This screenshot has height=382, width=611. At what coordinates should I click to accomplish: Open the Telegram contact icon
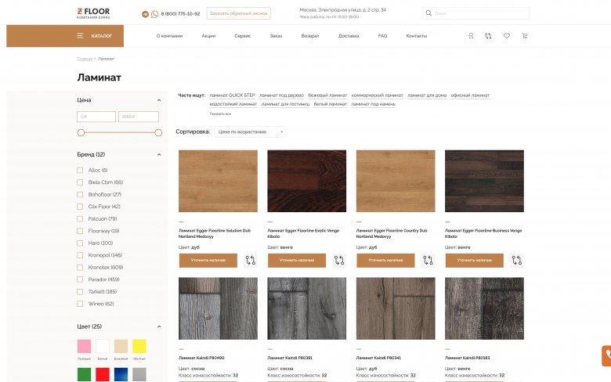pyautogui.click(x=145, y=14)
